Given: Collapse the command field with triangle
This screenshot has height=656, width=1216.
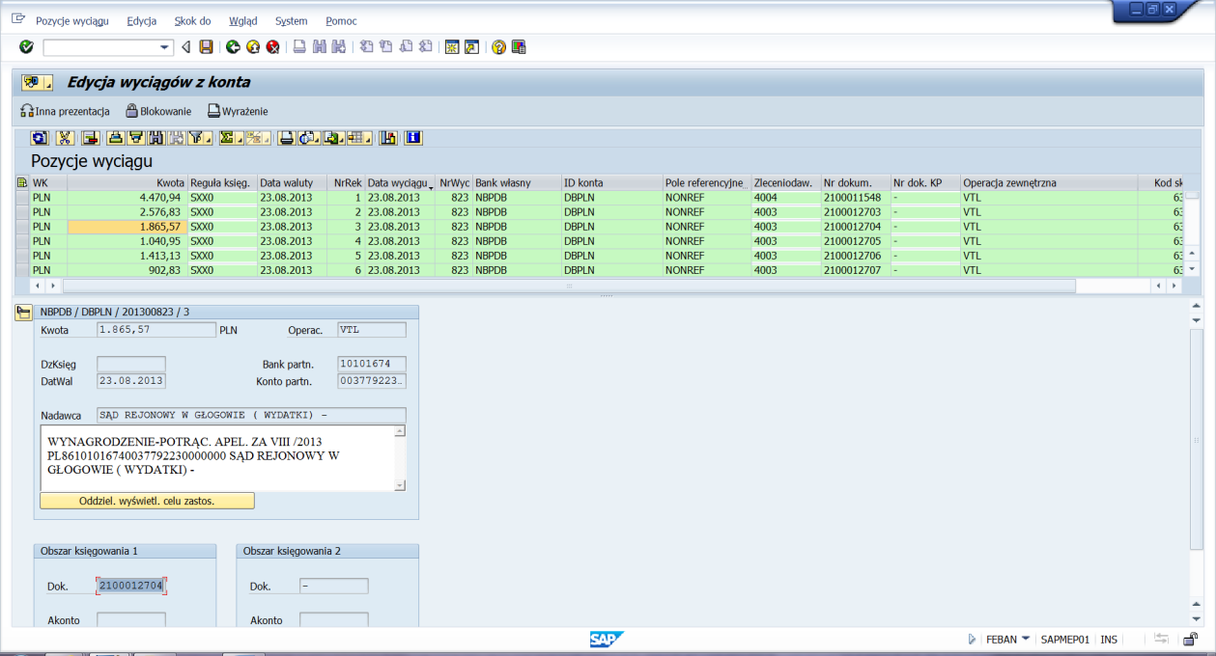Looking at the screenshot, I should (185, 47).
